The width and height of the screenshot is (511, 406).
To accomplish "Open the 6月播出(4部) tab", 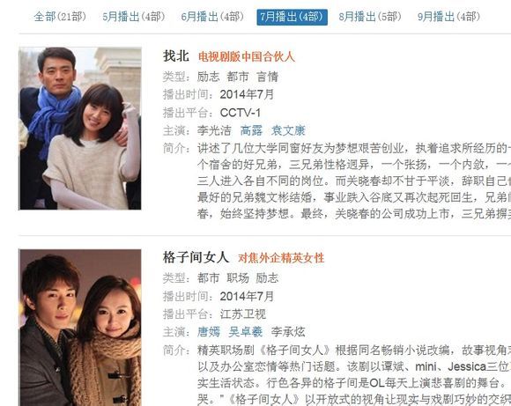I will [x=212, y=17].
